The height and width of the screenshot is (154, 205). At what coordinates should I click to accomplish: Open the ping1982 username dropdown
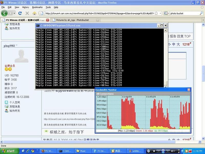pyautogui.click(x=17, y=45)
